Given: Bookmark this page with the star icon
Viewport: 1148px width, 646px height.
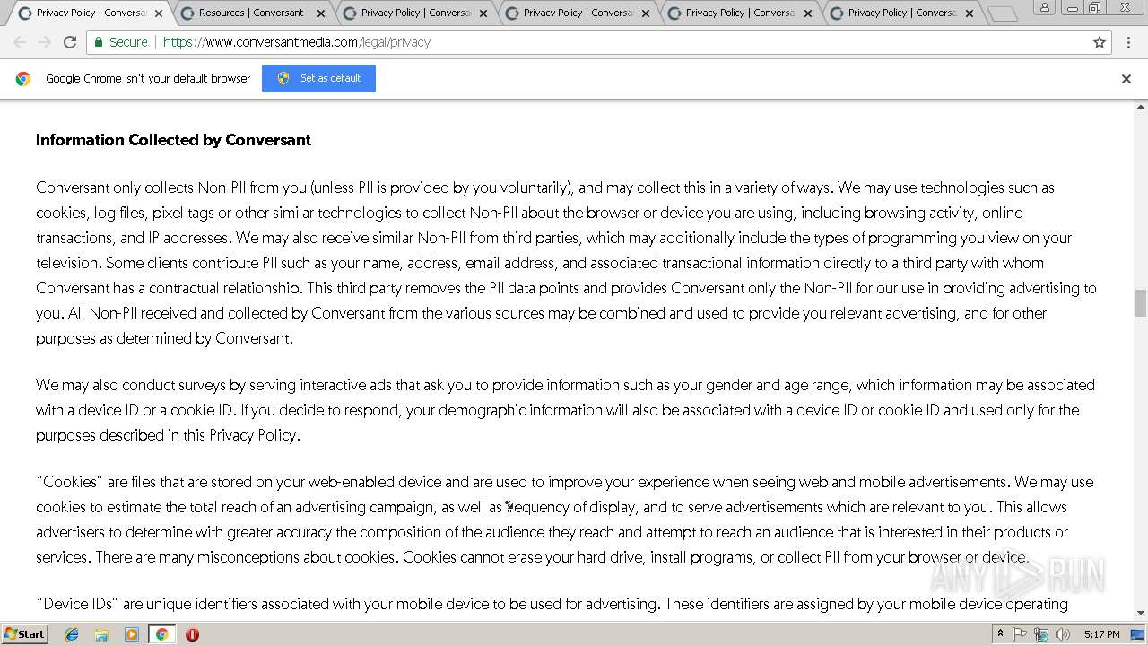Looking at the screenshot, I should [1100, 42].
